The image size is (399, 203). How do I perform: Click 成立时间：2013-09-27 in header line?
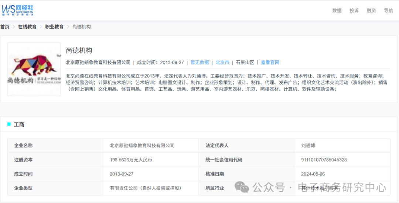(x=160, y=62)
